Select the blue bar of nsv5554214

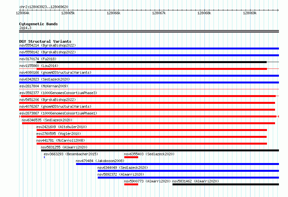pyautogui.click(x=149, y=49)
